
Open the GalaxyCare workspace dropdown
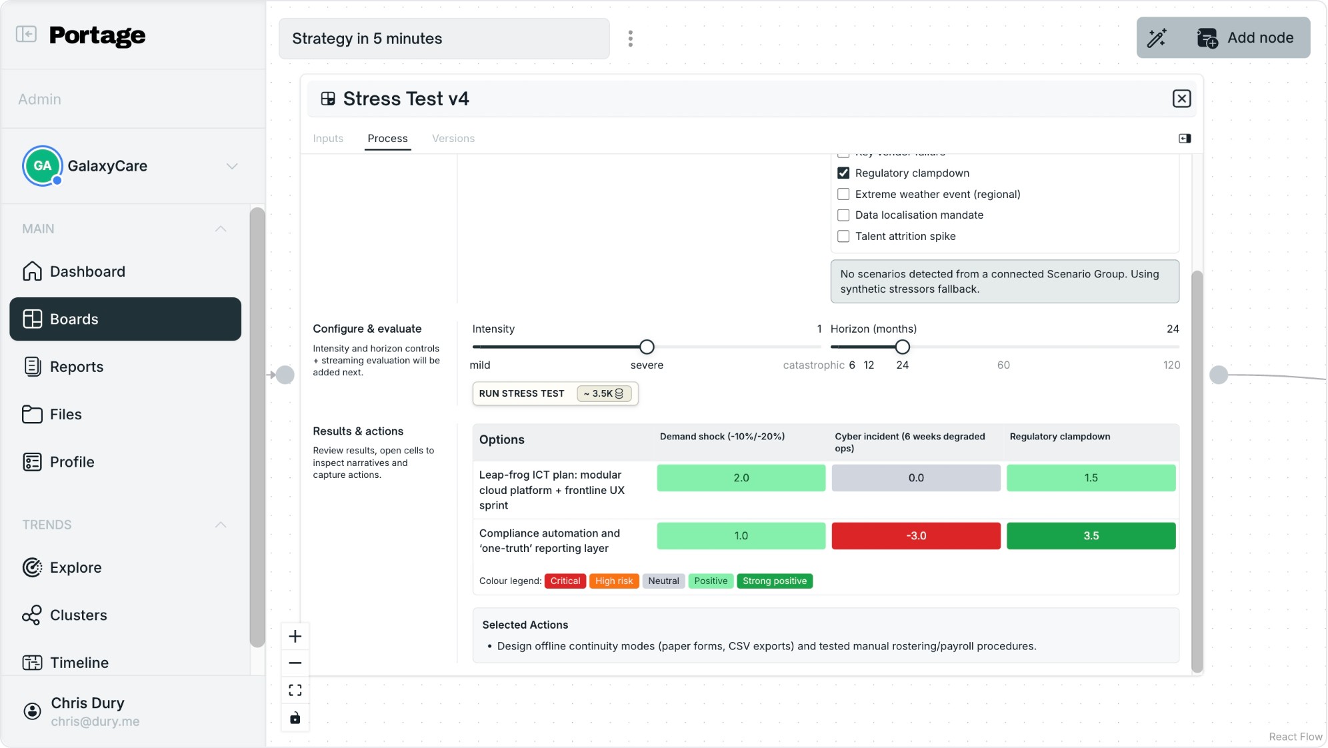click(231, 166)
